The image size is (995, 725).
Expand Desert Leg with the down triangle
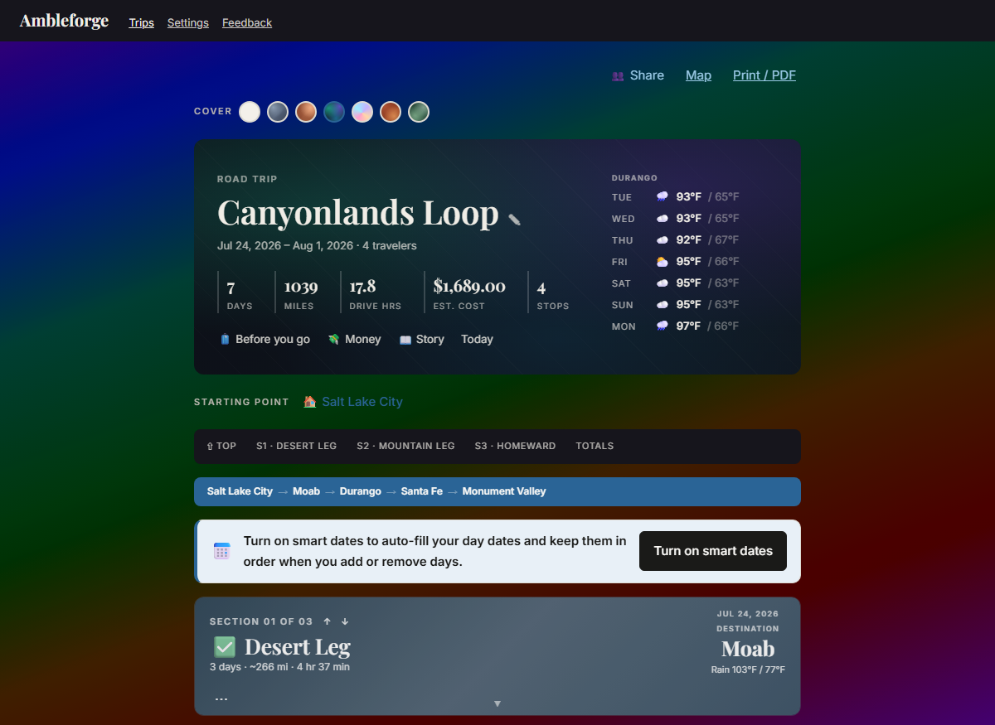coord(498,703)
